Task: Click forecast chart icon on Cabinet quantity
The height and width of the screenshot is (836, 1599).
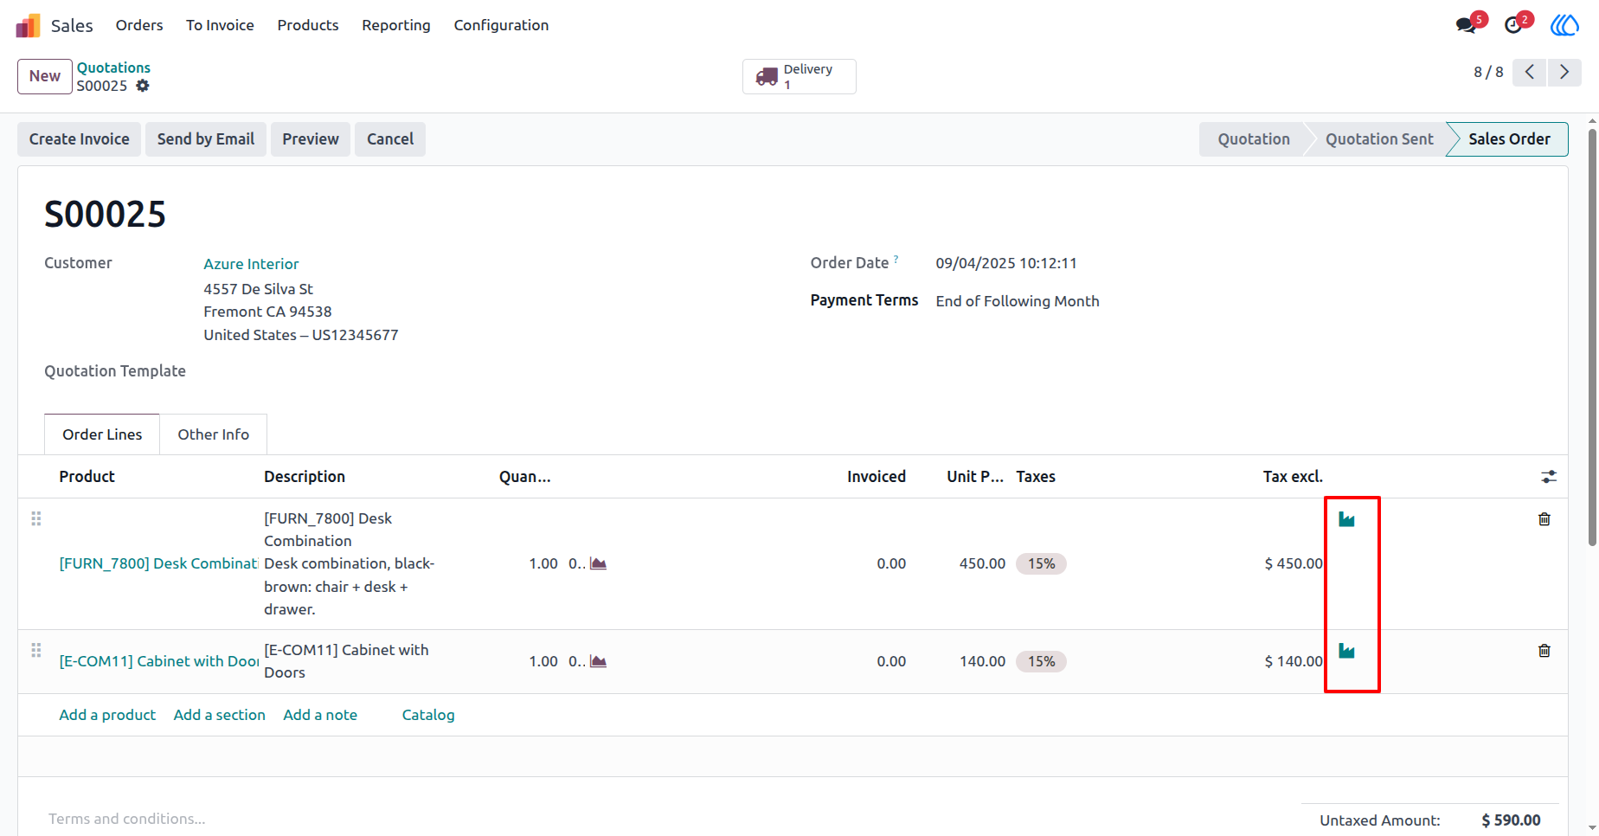Action: [598, 661]
